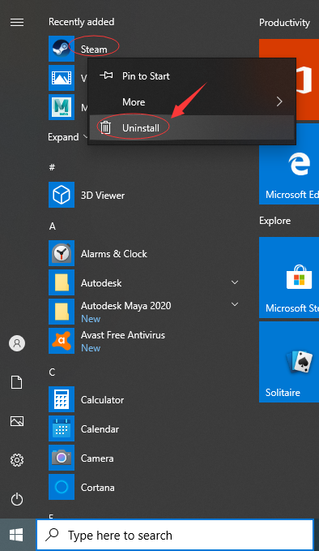Open Settings gear icon

[x=17, y=459]
